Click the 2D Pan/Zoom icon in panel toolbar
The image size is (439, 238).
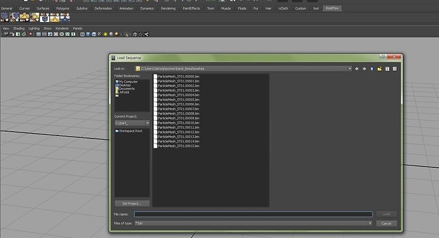point(30,34)
